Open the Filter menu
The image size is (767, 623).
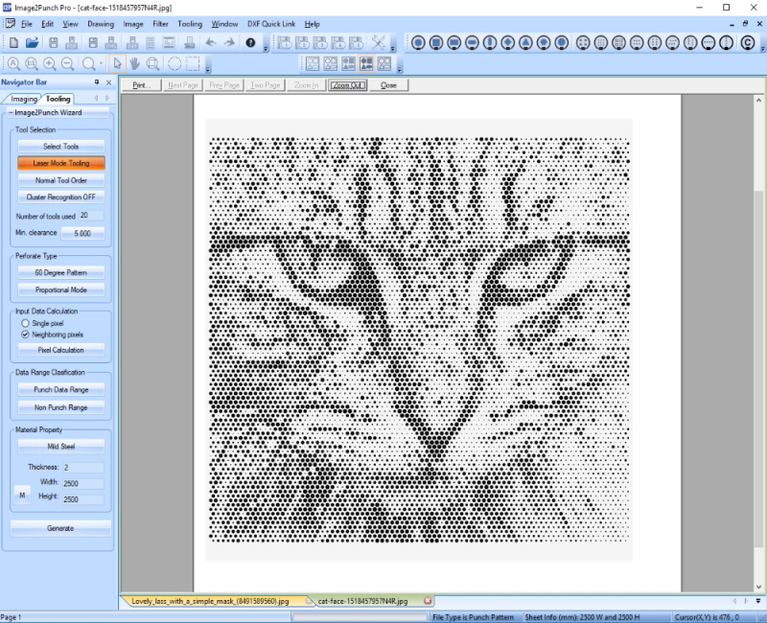[x=160, y=24]
